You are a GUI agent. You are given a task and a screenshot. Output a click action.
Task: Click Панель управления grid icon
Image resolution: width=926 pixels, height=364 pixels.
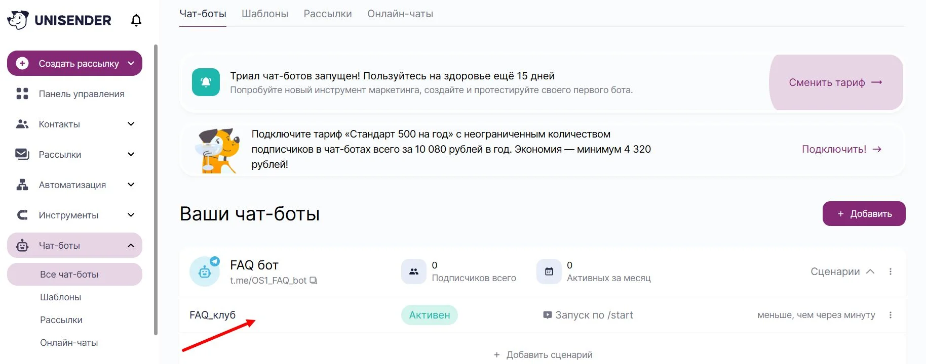click(x=22, y=94)
